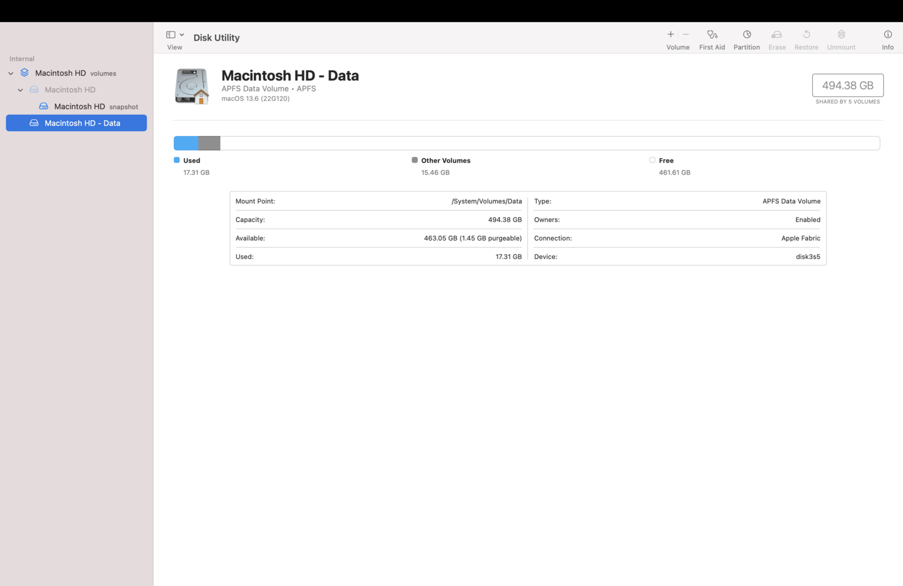Click the Apple Fabric connection value

pyautogui.click(x=800, y=238)
